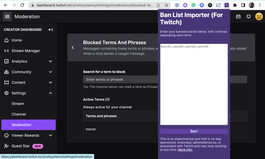Open the Ban List Importer extension icon
265x159 pixels.
226,5
